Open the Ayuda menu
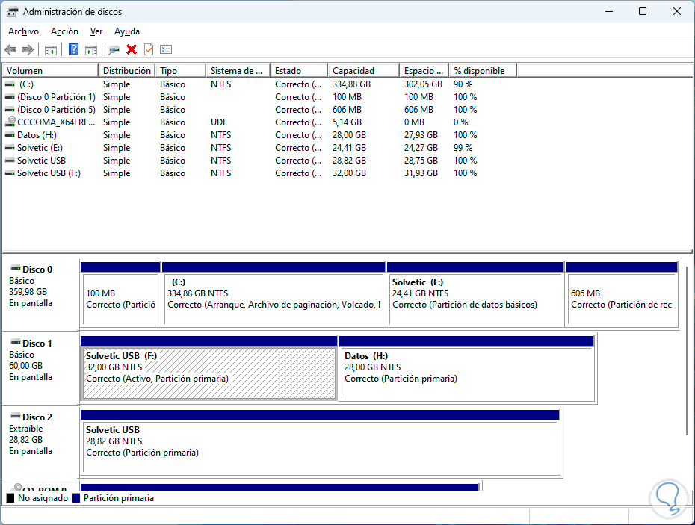The width and height of the screenshot is (695, 525). coord(127,31)
